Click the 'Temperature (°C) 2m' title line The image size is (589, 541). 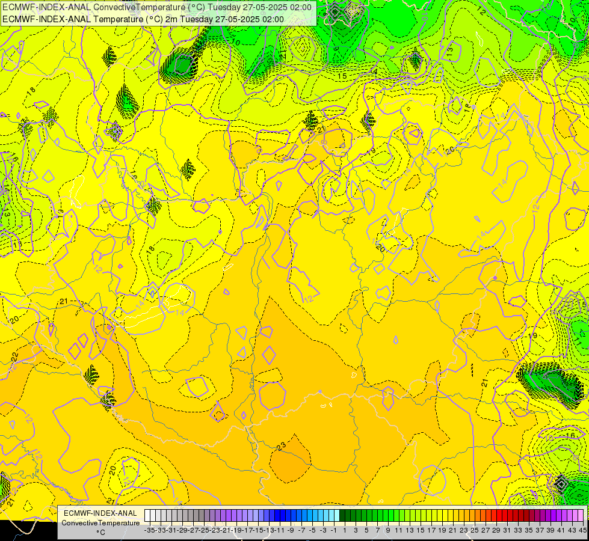coord(143,19)
